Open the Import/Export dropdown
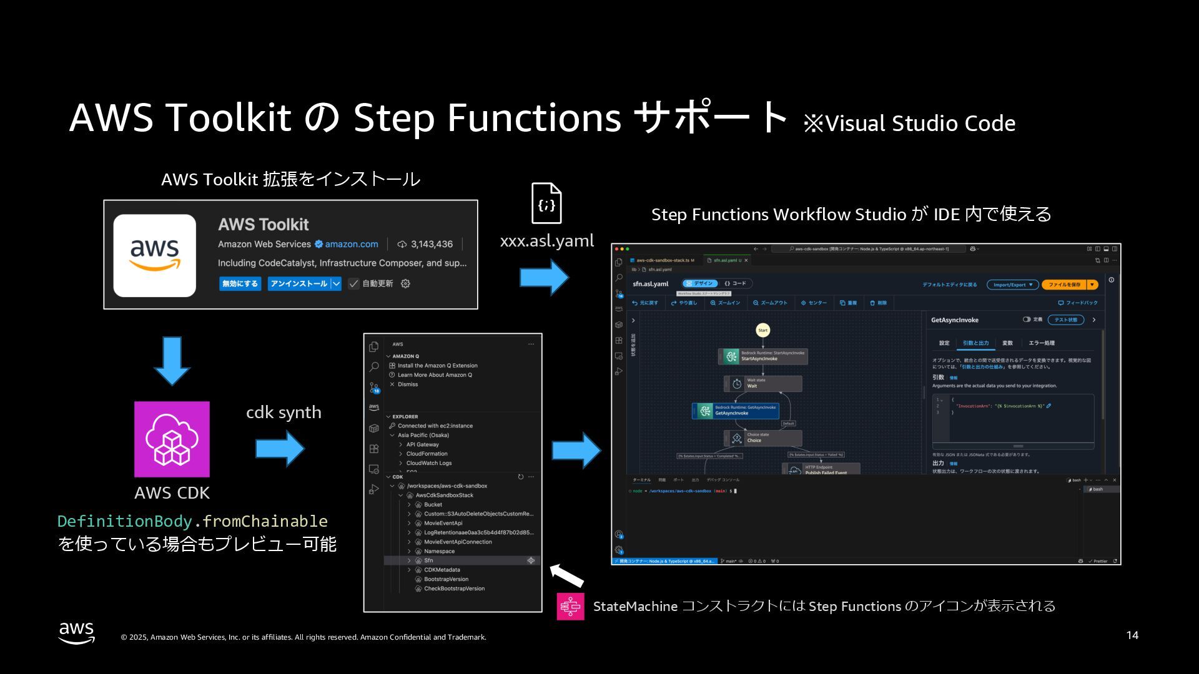The image size is (1199, 674). [1012, 285]
